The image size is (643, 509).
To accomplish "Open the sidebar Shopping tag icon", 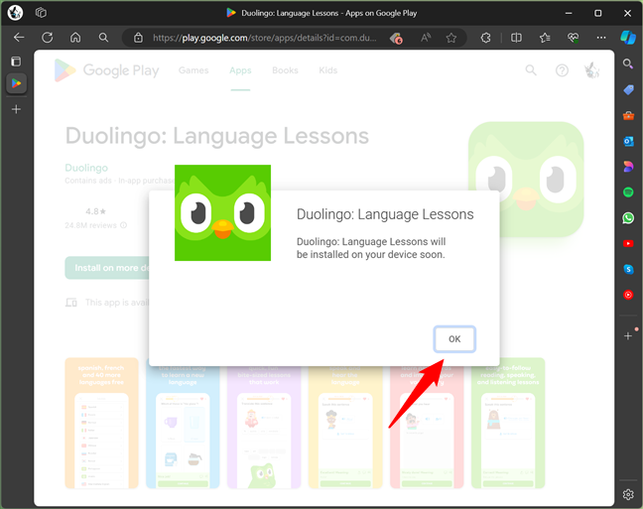I will [628, 89].
